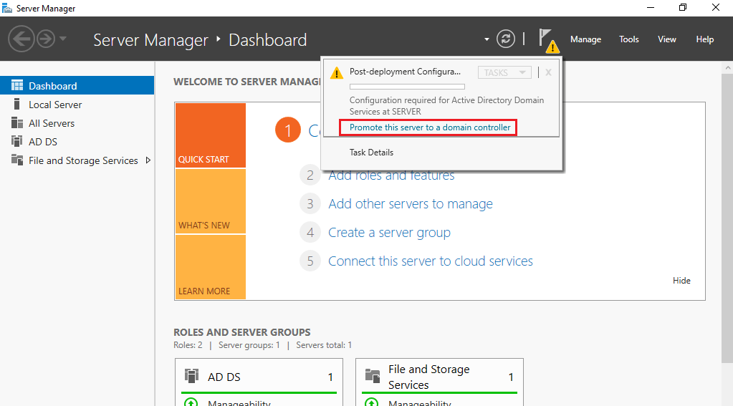The height and width of the screenshot is (406, 733).
Task: Click the forward navigation arrow
Action: 46,39
